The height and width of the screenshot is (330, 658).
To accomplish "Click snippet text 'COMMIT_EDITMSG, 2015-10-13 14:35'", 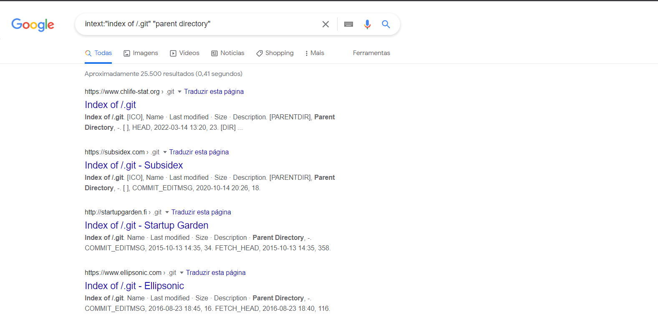I will pos(143,248).
